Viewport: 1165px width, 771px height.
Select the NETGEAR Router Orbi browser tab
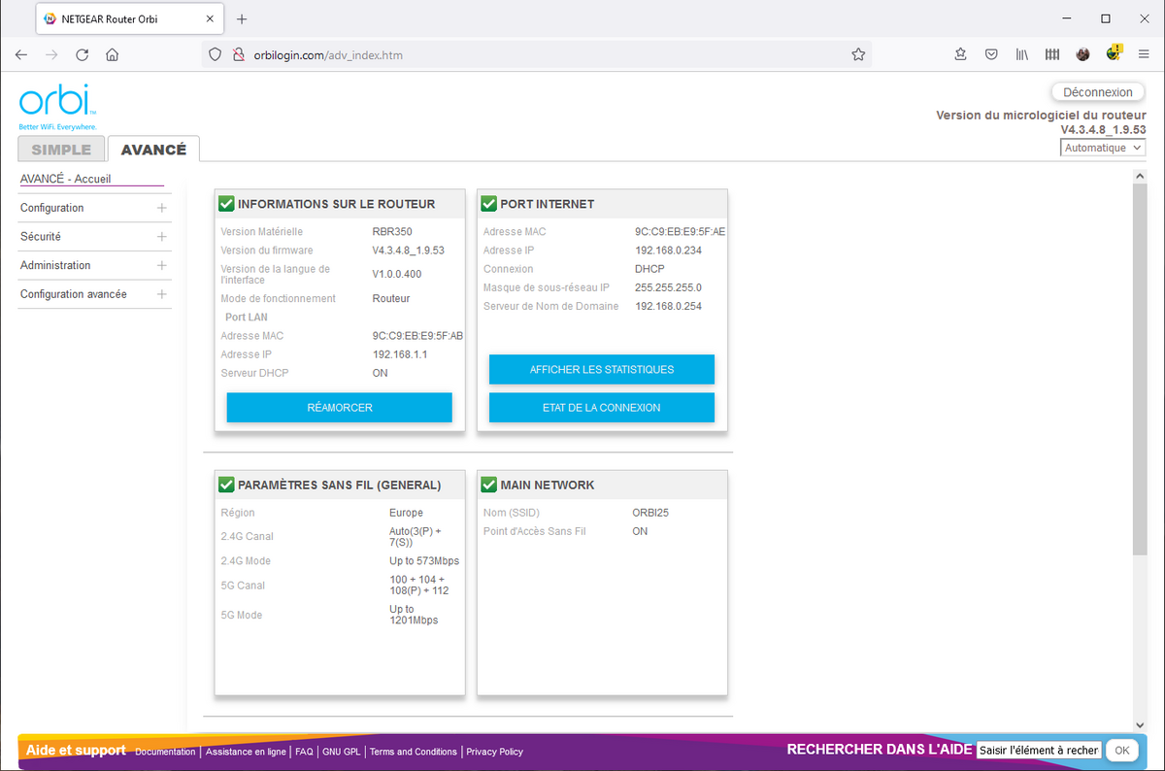coord(128,19)
